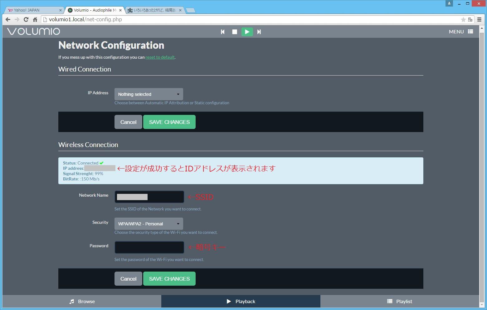This screenshot has height=310, width=487.
Task: Follow the reset to default link
Action: click(160, 57)
